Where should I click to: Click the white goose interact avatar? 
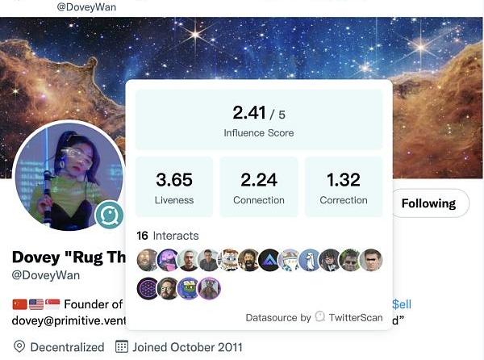tap(311, 260)
